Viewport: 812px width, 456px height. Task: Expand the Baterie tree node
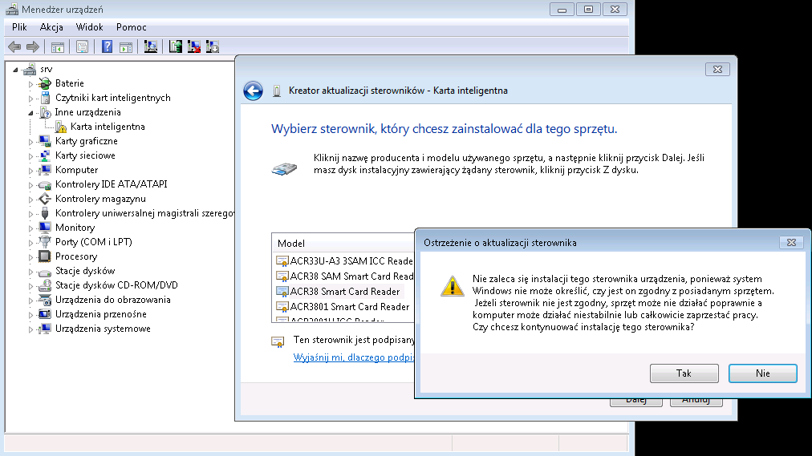(30, 84)
